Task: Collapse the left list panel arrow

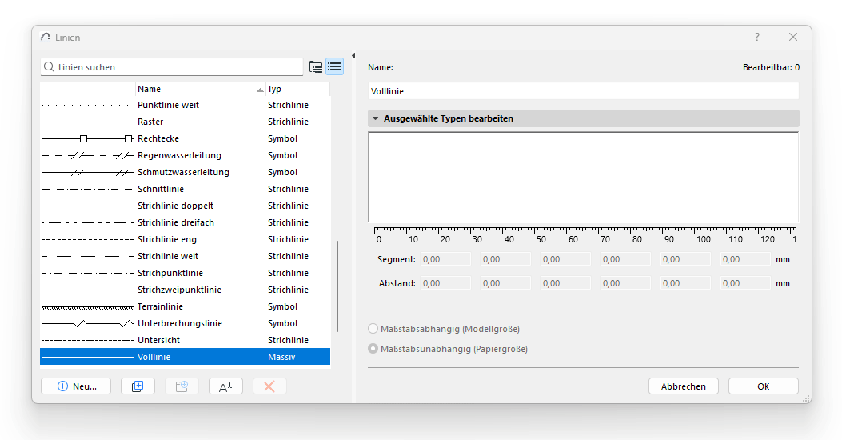Action: [x=353, y=55]
